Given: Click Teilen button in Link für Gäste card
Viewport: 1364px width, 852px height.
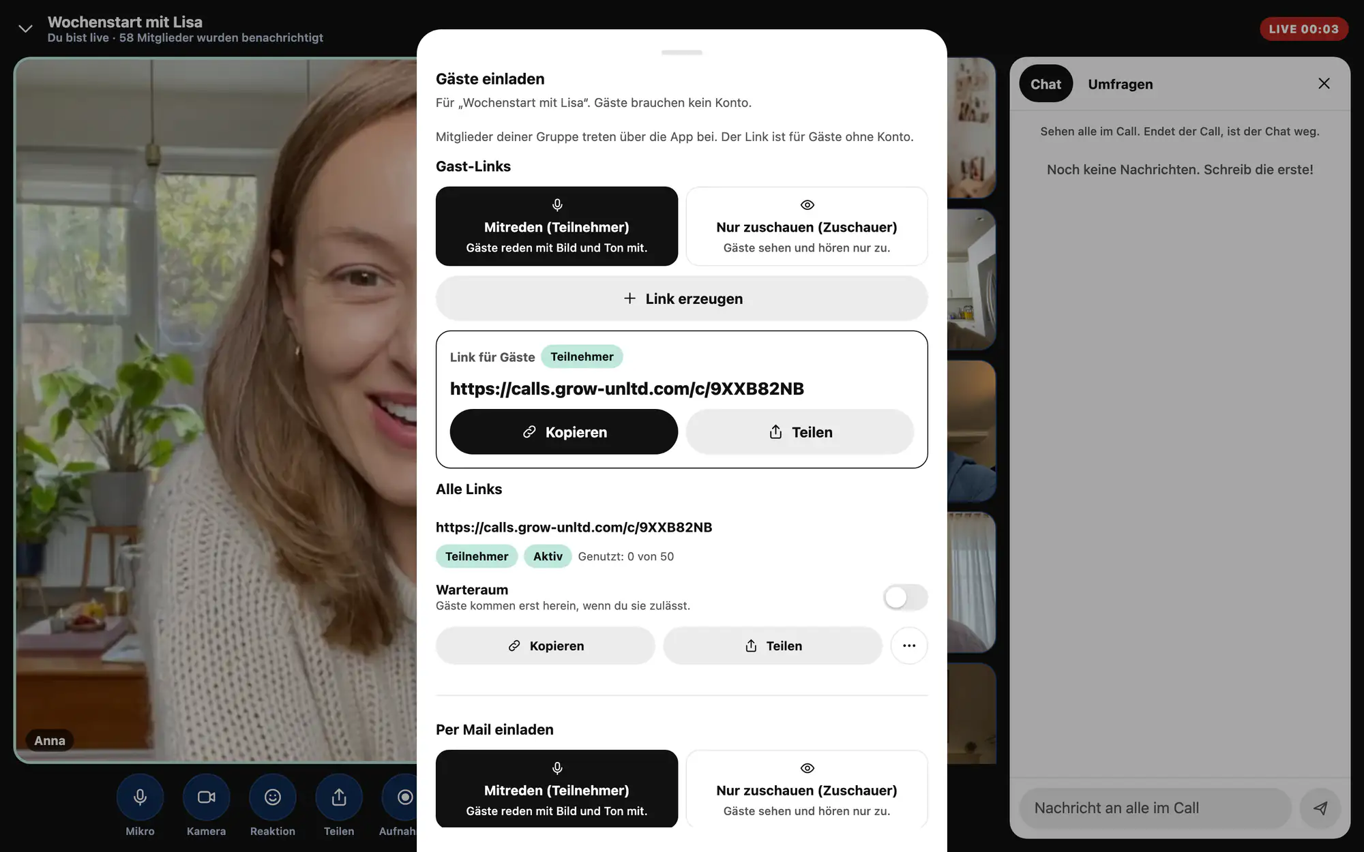Looking at the screenshot, I should pos(800,431).
